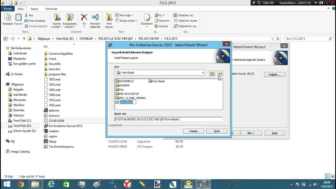Click the up-one-level folder icon in the wizard

point(212,73)
